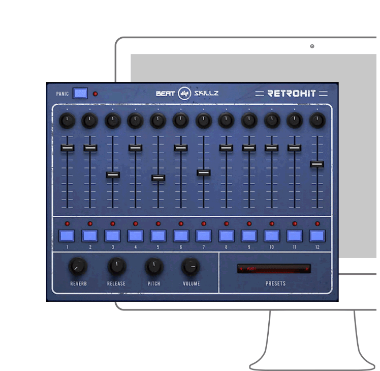Trigger blue pad 12
Screen dimensions: 380x371
[317, 236]
